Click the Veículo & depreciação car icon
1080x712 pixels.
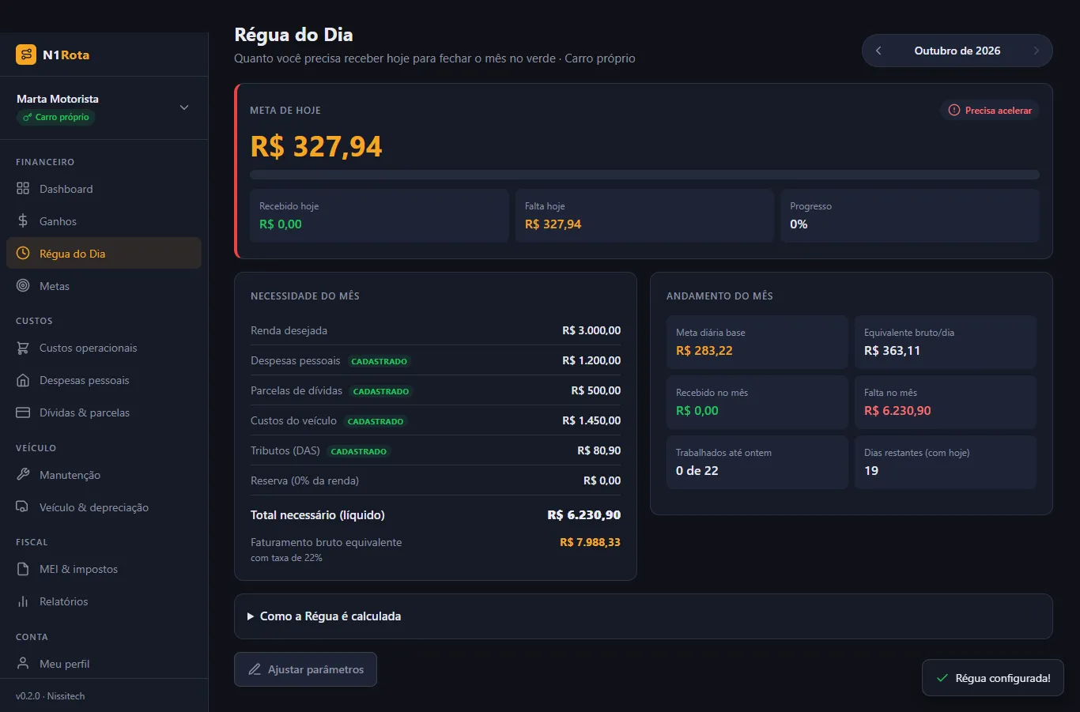click(23, 507)
